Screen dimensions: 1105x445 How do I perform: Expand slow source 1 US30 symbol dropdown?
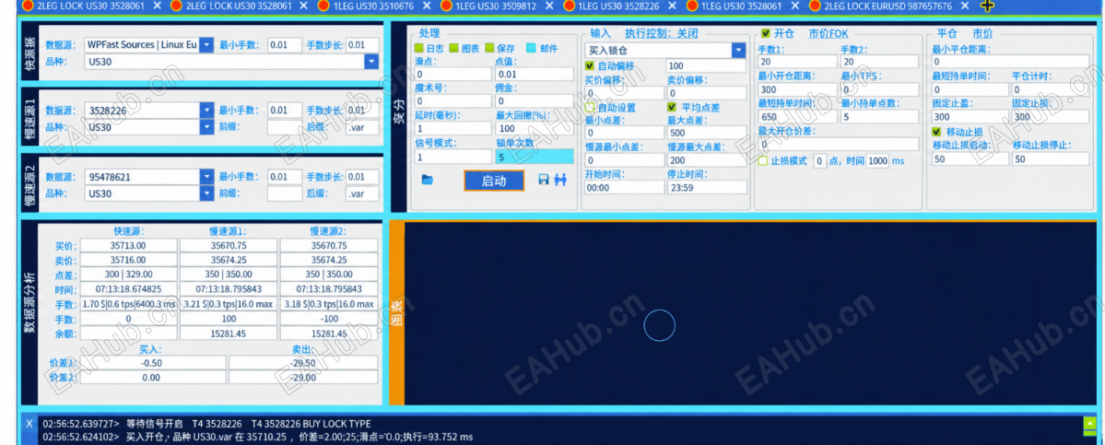tap(206, 127)
